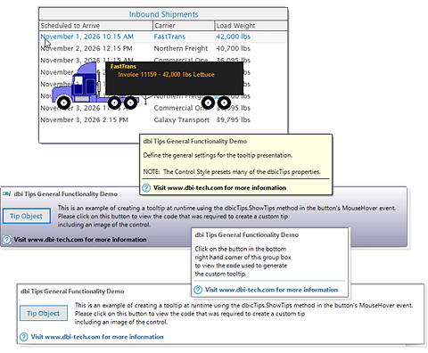
Task: Click the "Define the general settings" text in the yellow tooltip
Action: 218,155
